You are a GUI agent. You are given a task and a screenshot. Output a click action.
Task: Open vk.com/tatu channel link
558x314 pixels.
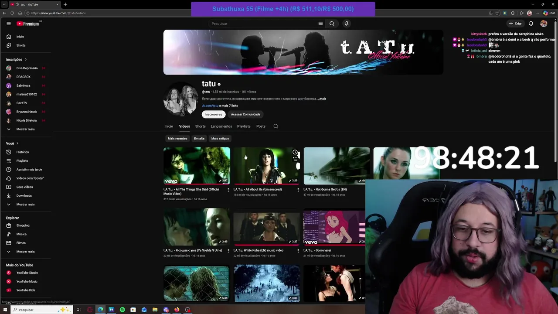[x=210, y=106]
